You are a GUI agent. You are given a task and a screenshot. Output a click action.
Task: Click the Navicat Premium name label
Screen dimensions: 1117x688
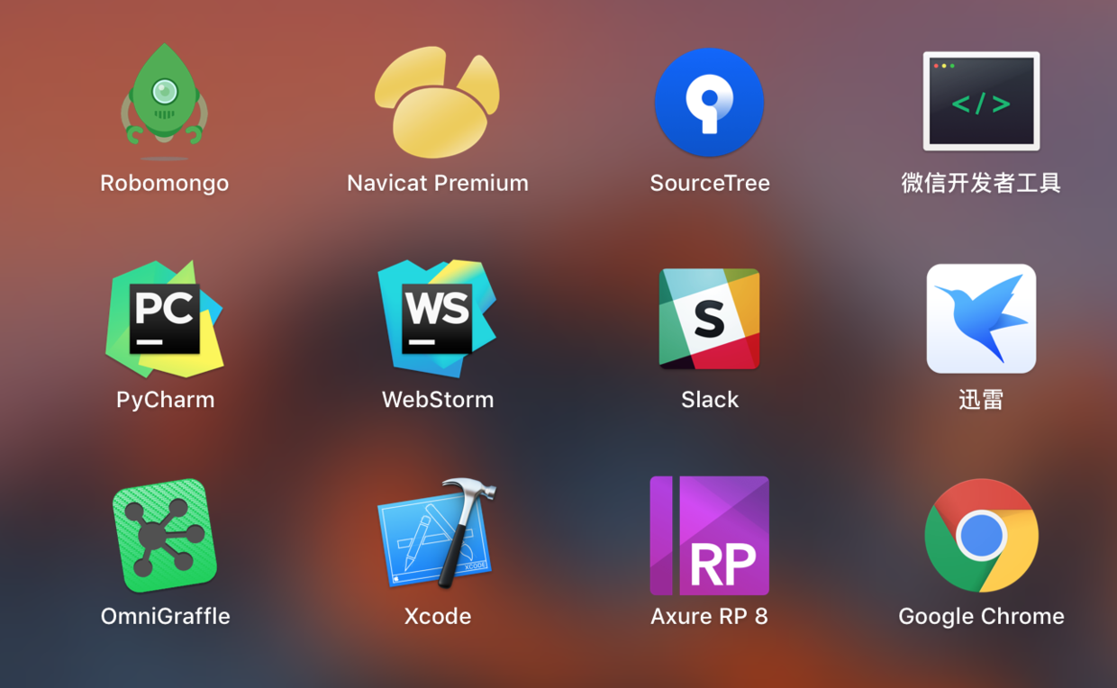point(438,183)
